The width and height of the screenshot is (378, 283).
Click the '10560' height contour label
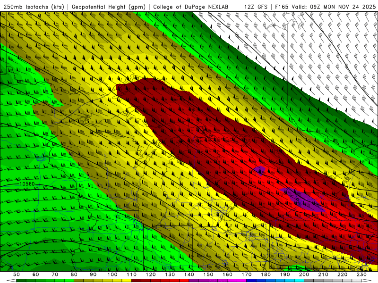click(27, 184)
